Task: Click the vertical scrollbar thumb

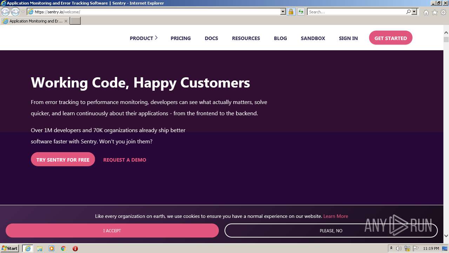Action: point(446,39)
